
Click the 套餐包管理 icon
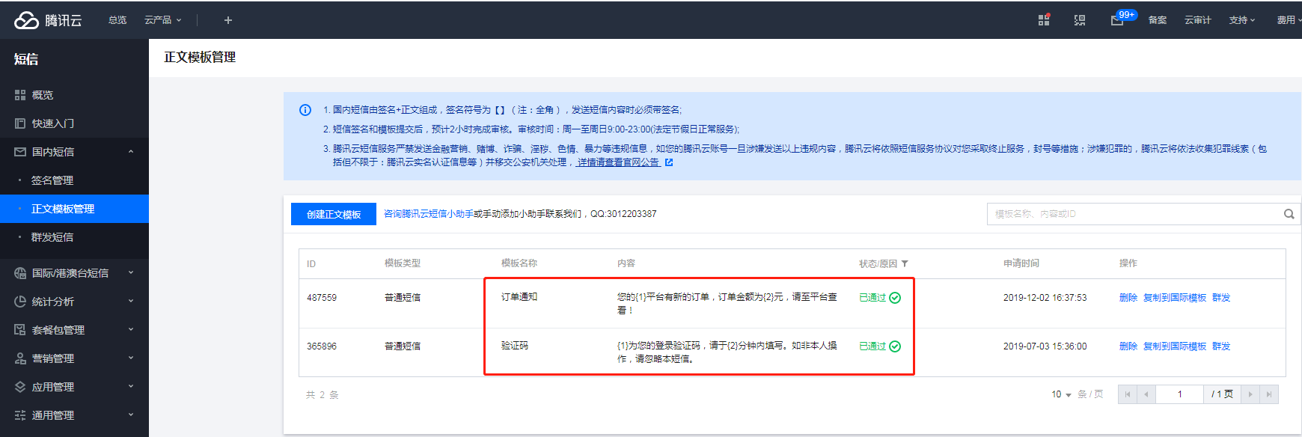pyautogui.click(x=20, y=330)
